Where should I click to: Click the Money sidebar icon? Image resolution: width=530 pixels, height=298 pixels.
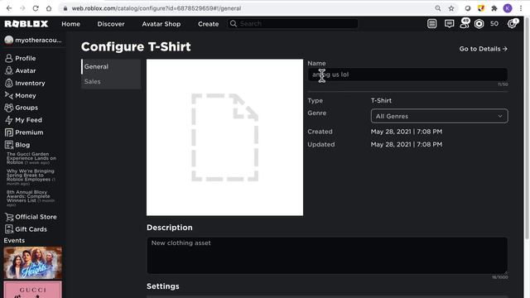[9, 95]
